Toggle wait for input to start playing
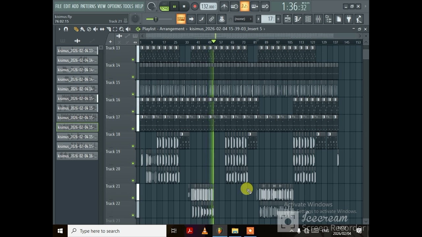Viewport: 422px width, 237px height. click(x=234, y=6)
